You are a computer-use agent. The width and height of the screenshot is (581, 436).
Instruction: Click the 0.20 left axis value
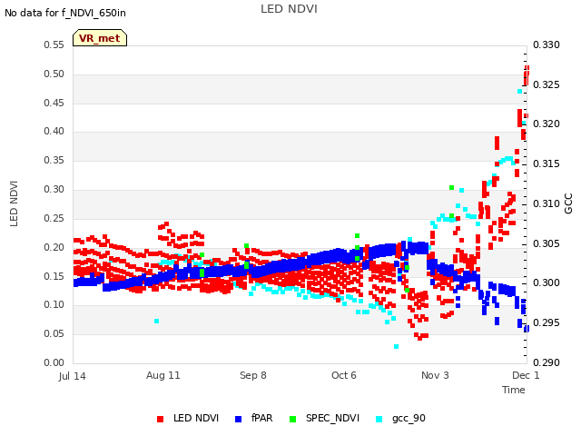pyautogui.click(x=54, y=247)
